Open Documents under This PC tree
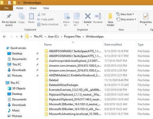Screen dimensions: 153x119 [17, 99]
